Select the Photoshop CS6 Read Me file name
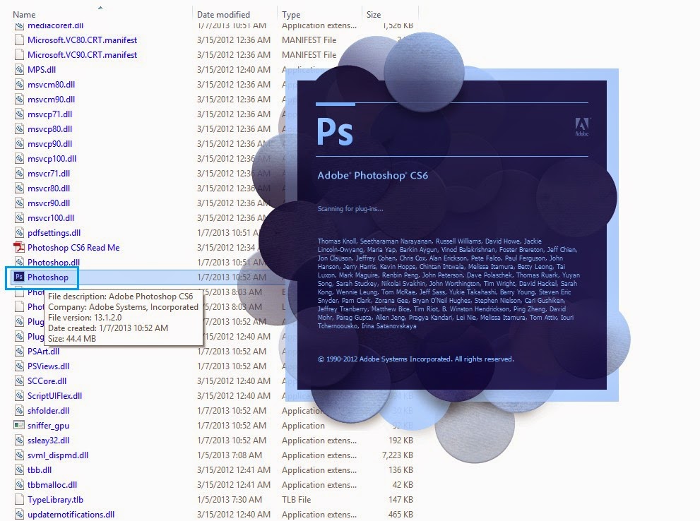Screen dimensions: 700x521 [x=73, y=248]
